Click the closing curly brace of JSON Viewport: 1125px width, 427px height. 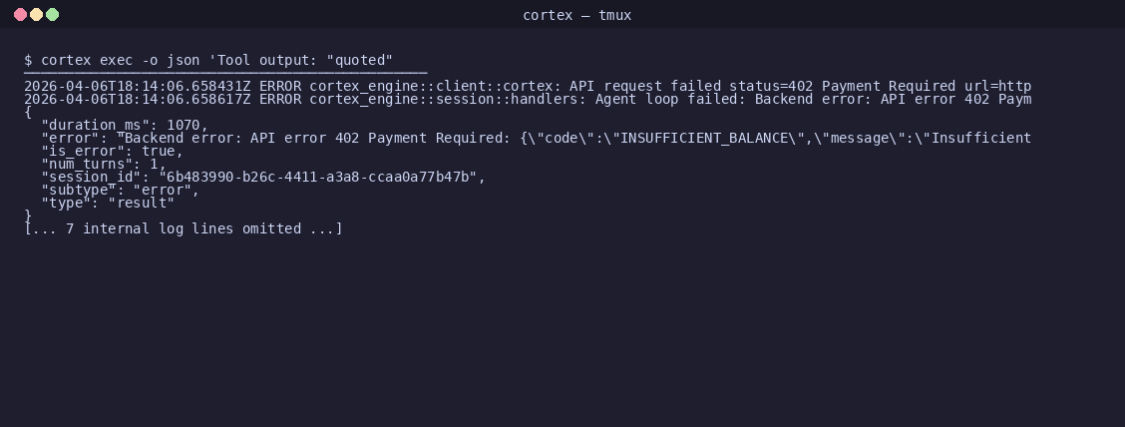click(x=28, y=215)
